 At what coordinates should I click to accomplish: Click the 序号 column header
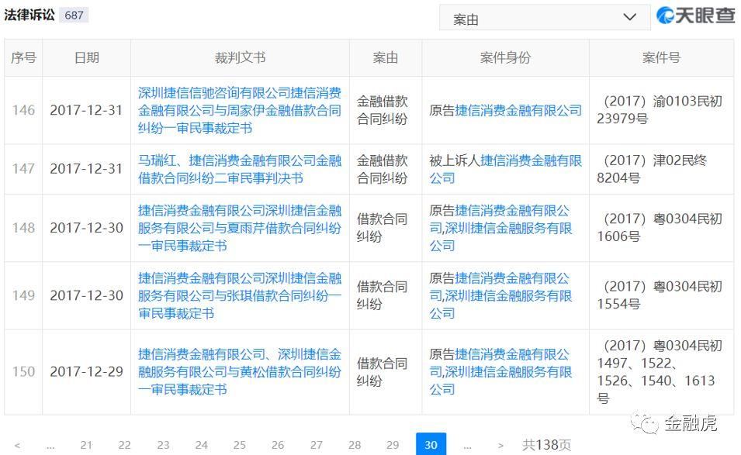(23, 57)
